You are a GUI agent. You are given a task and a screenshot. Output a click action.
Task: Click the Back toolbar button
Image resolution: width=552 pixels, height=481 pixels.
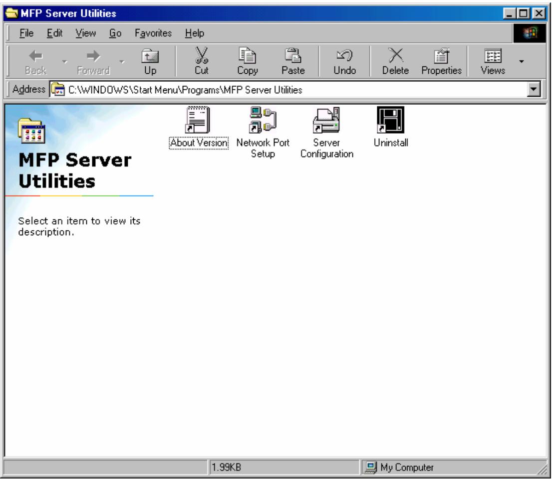pos(35,62)
